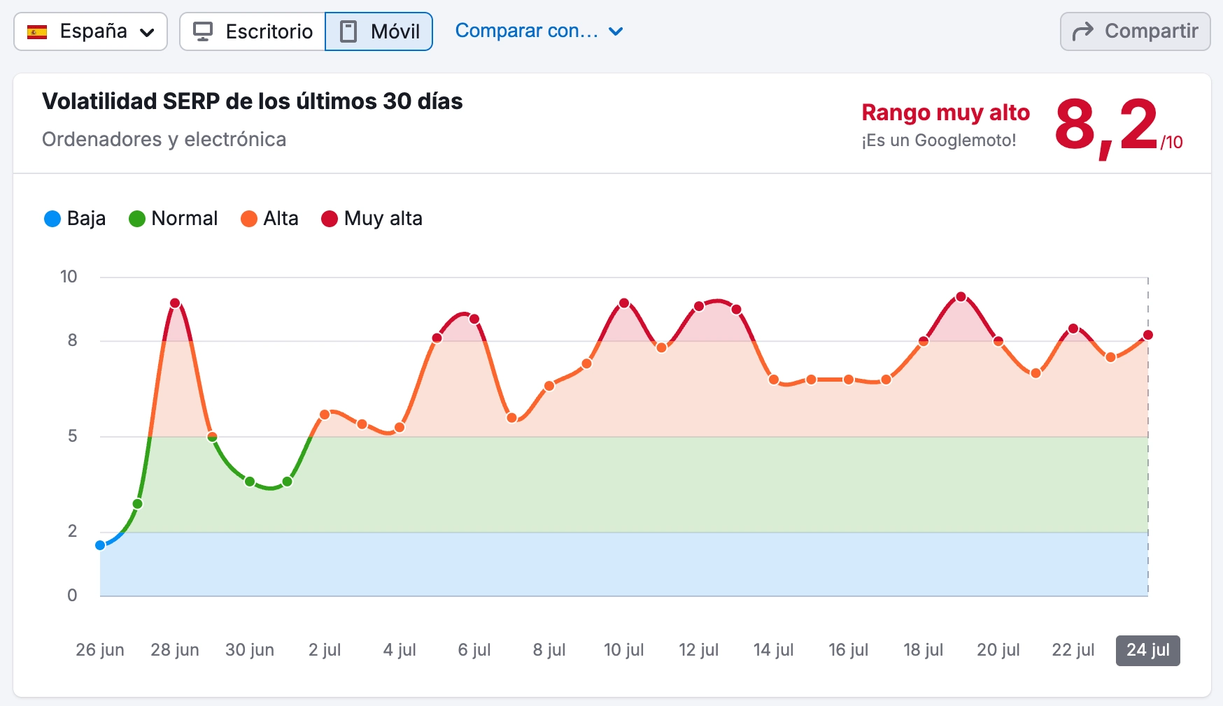
Task: Click the orange Alta legend dot
Action: pyautogui.click(x=249, y=218)
